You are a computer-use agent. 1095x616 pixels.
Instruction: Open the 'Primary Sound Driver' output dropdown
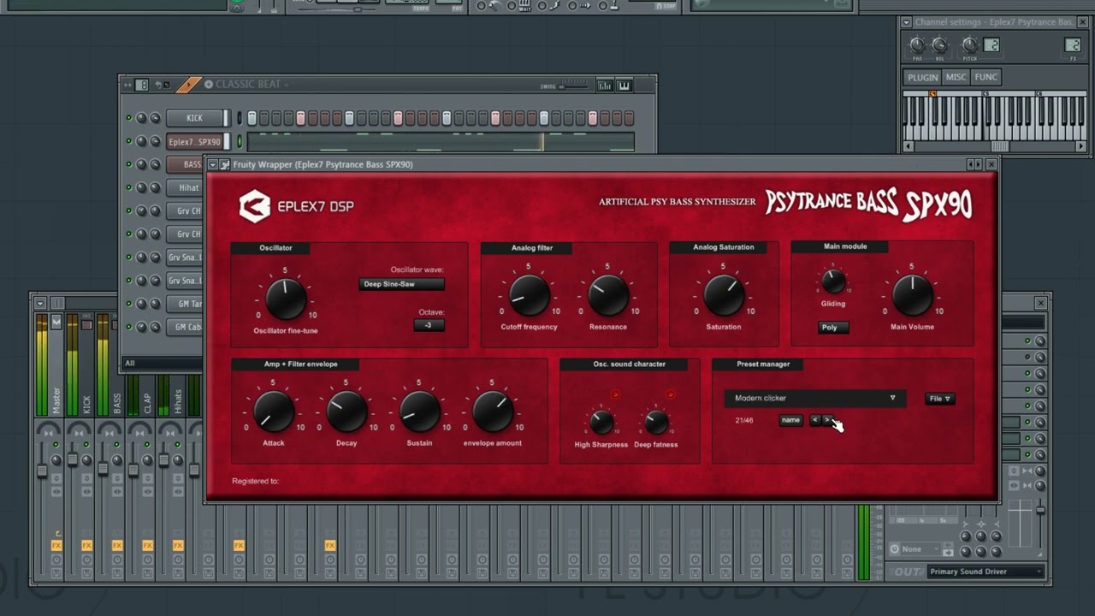(986, 572)
